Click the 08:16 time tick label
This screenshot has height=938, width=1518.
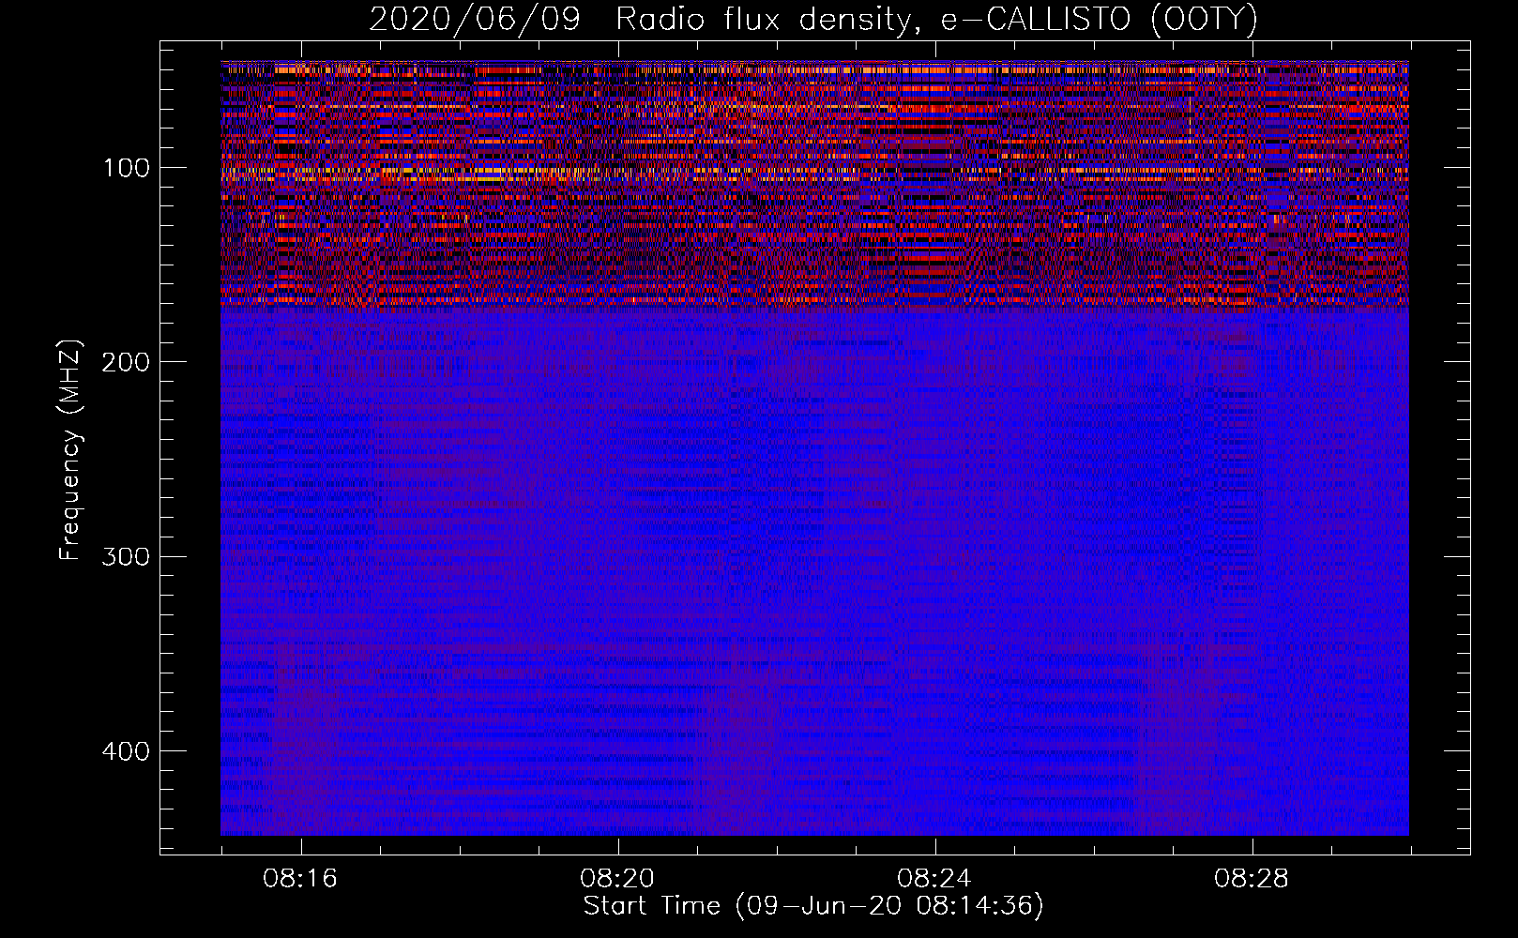[300, 879]
